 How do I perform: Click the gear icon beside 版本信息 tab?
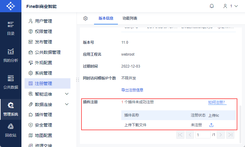[85, 18]
